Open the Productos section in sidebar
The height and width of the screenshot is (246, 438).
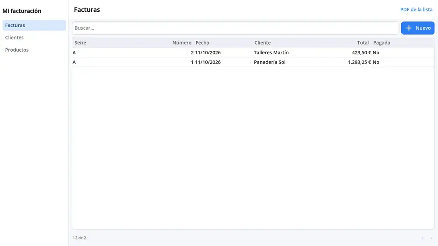pos(34,50)
